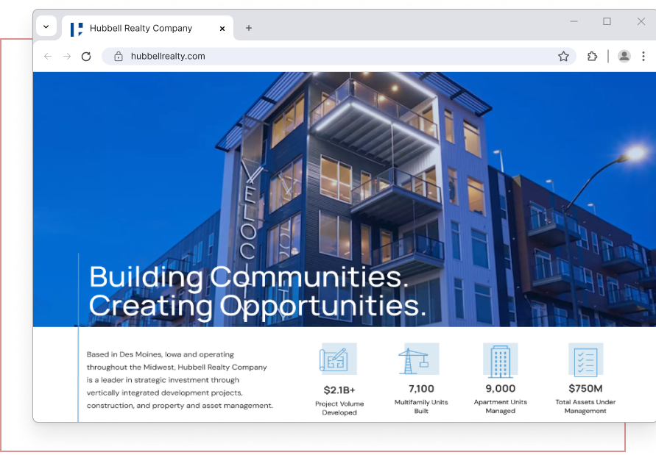Minimize the browser window
Viewport: 656px width, 455px height.
[574, 21]
